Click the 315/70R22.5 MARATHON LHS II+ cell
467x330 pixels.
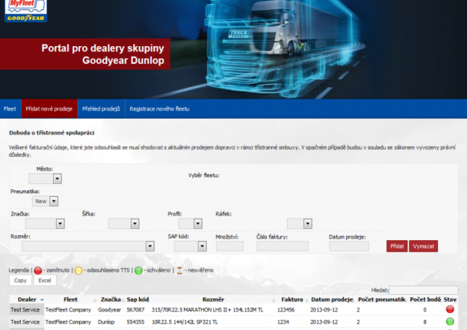[x=207, y=309]
